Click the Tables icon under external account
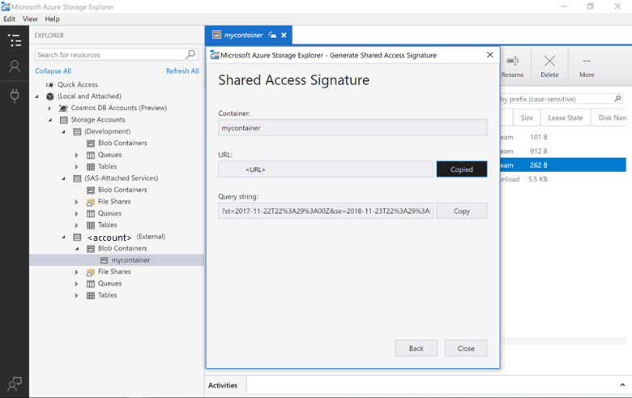Screen dimensions: 632x398 (x=91, y=296)
